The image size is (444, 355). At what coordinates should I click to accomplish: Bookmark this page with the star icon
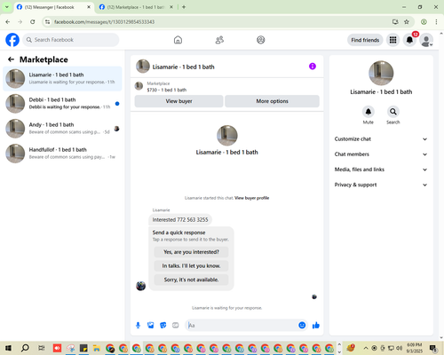(x=407, y=22)
